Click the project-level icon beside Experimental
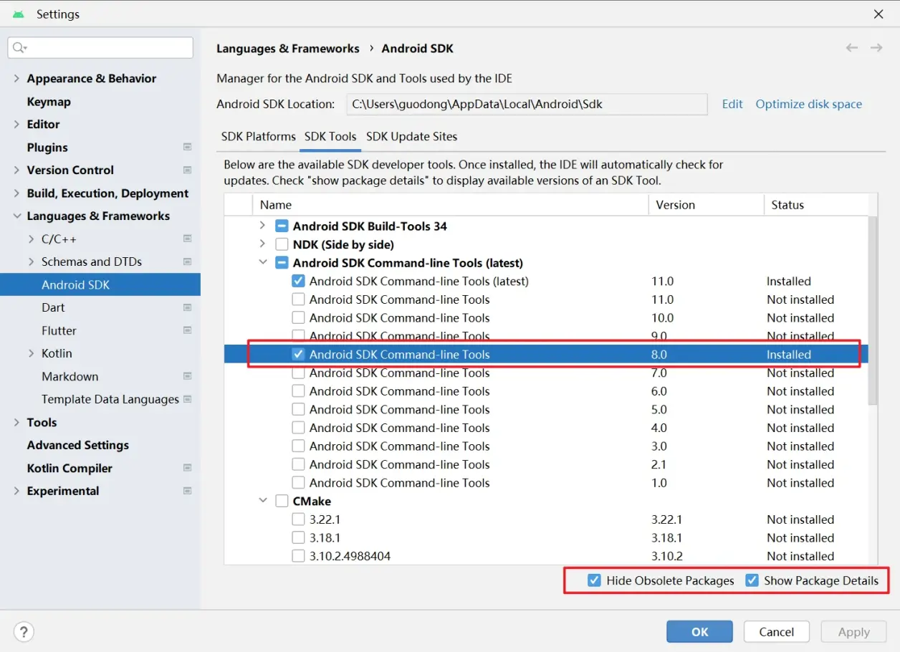 point(188,491)
